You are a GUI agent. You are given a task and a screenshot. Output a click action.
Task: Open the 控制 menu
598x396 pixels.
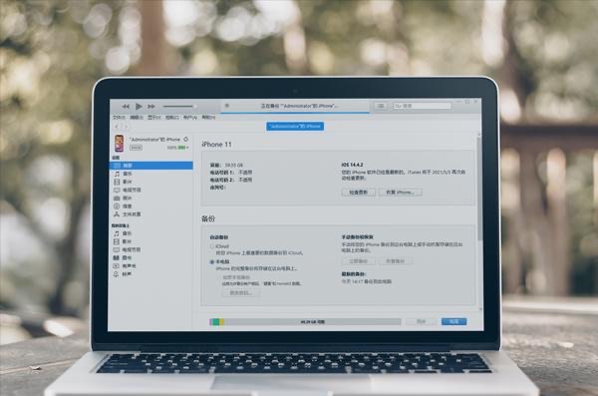[172, 118]
